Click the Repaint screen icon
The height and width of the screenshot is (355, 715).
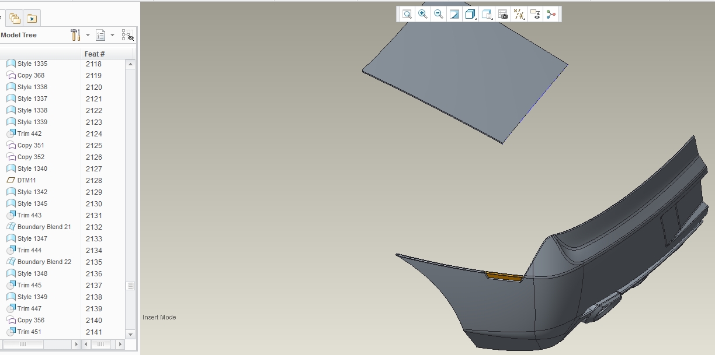click(454, 14)
